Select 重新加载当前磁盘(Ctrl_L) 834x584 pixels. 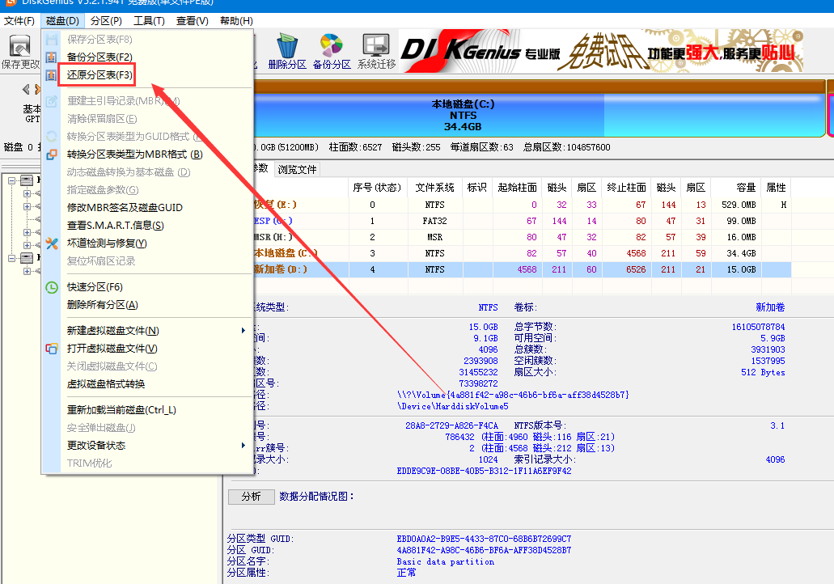coord(147,410)
